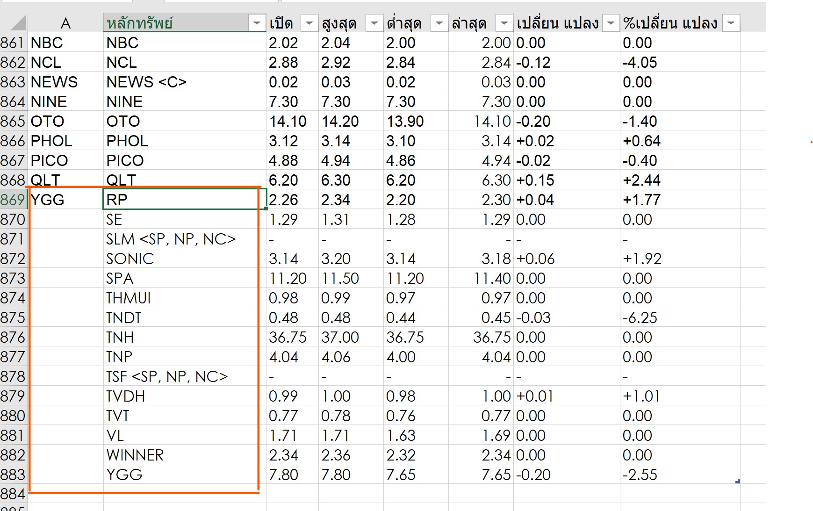
Task: Click the empty cell in column A next to SONIC
Action: point(65,259)
